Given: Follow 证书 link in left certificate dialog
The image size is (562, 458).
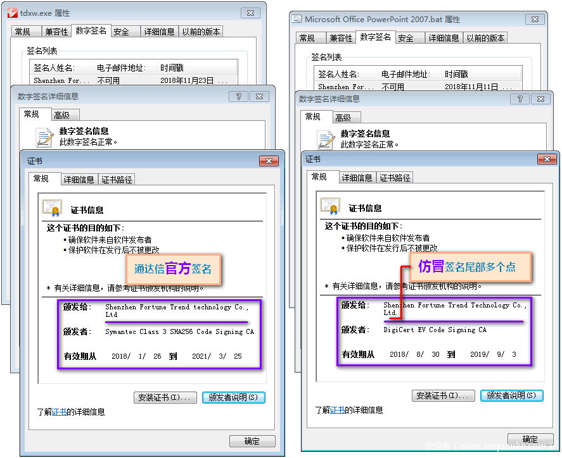Looking at the screenshot, I should (x=59, y=412).
